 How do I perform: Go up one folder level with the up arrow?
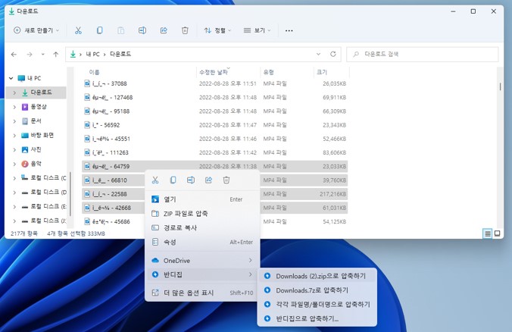coord(56,55)
